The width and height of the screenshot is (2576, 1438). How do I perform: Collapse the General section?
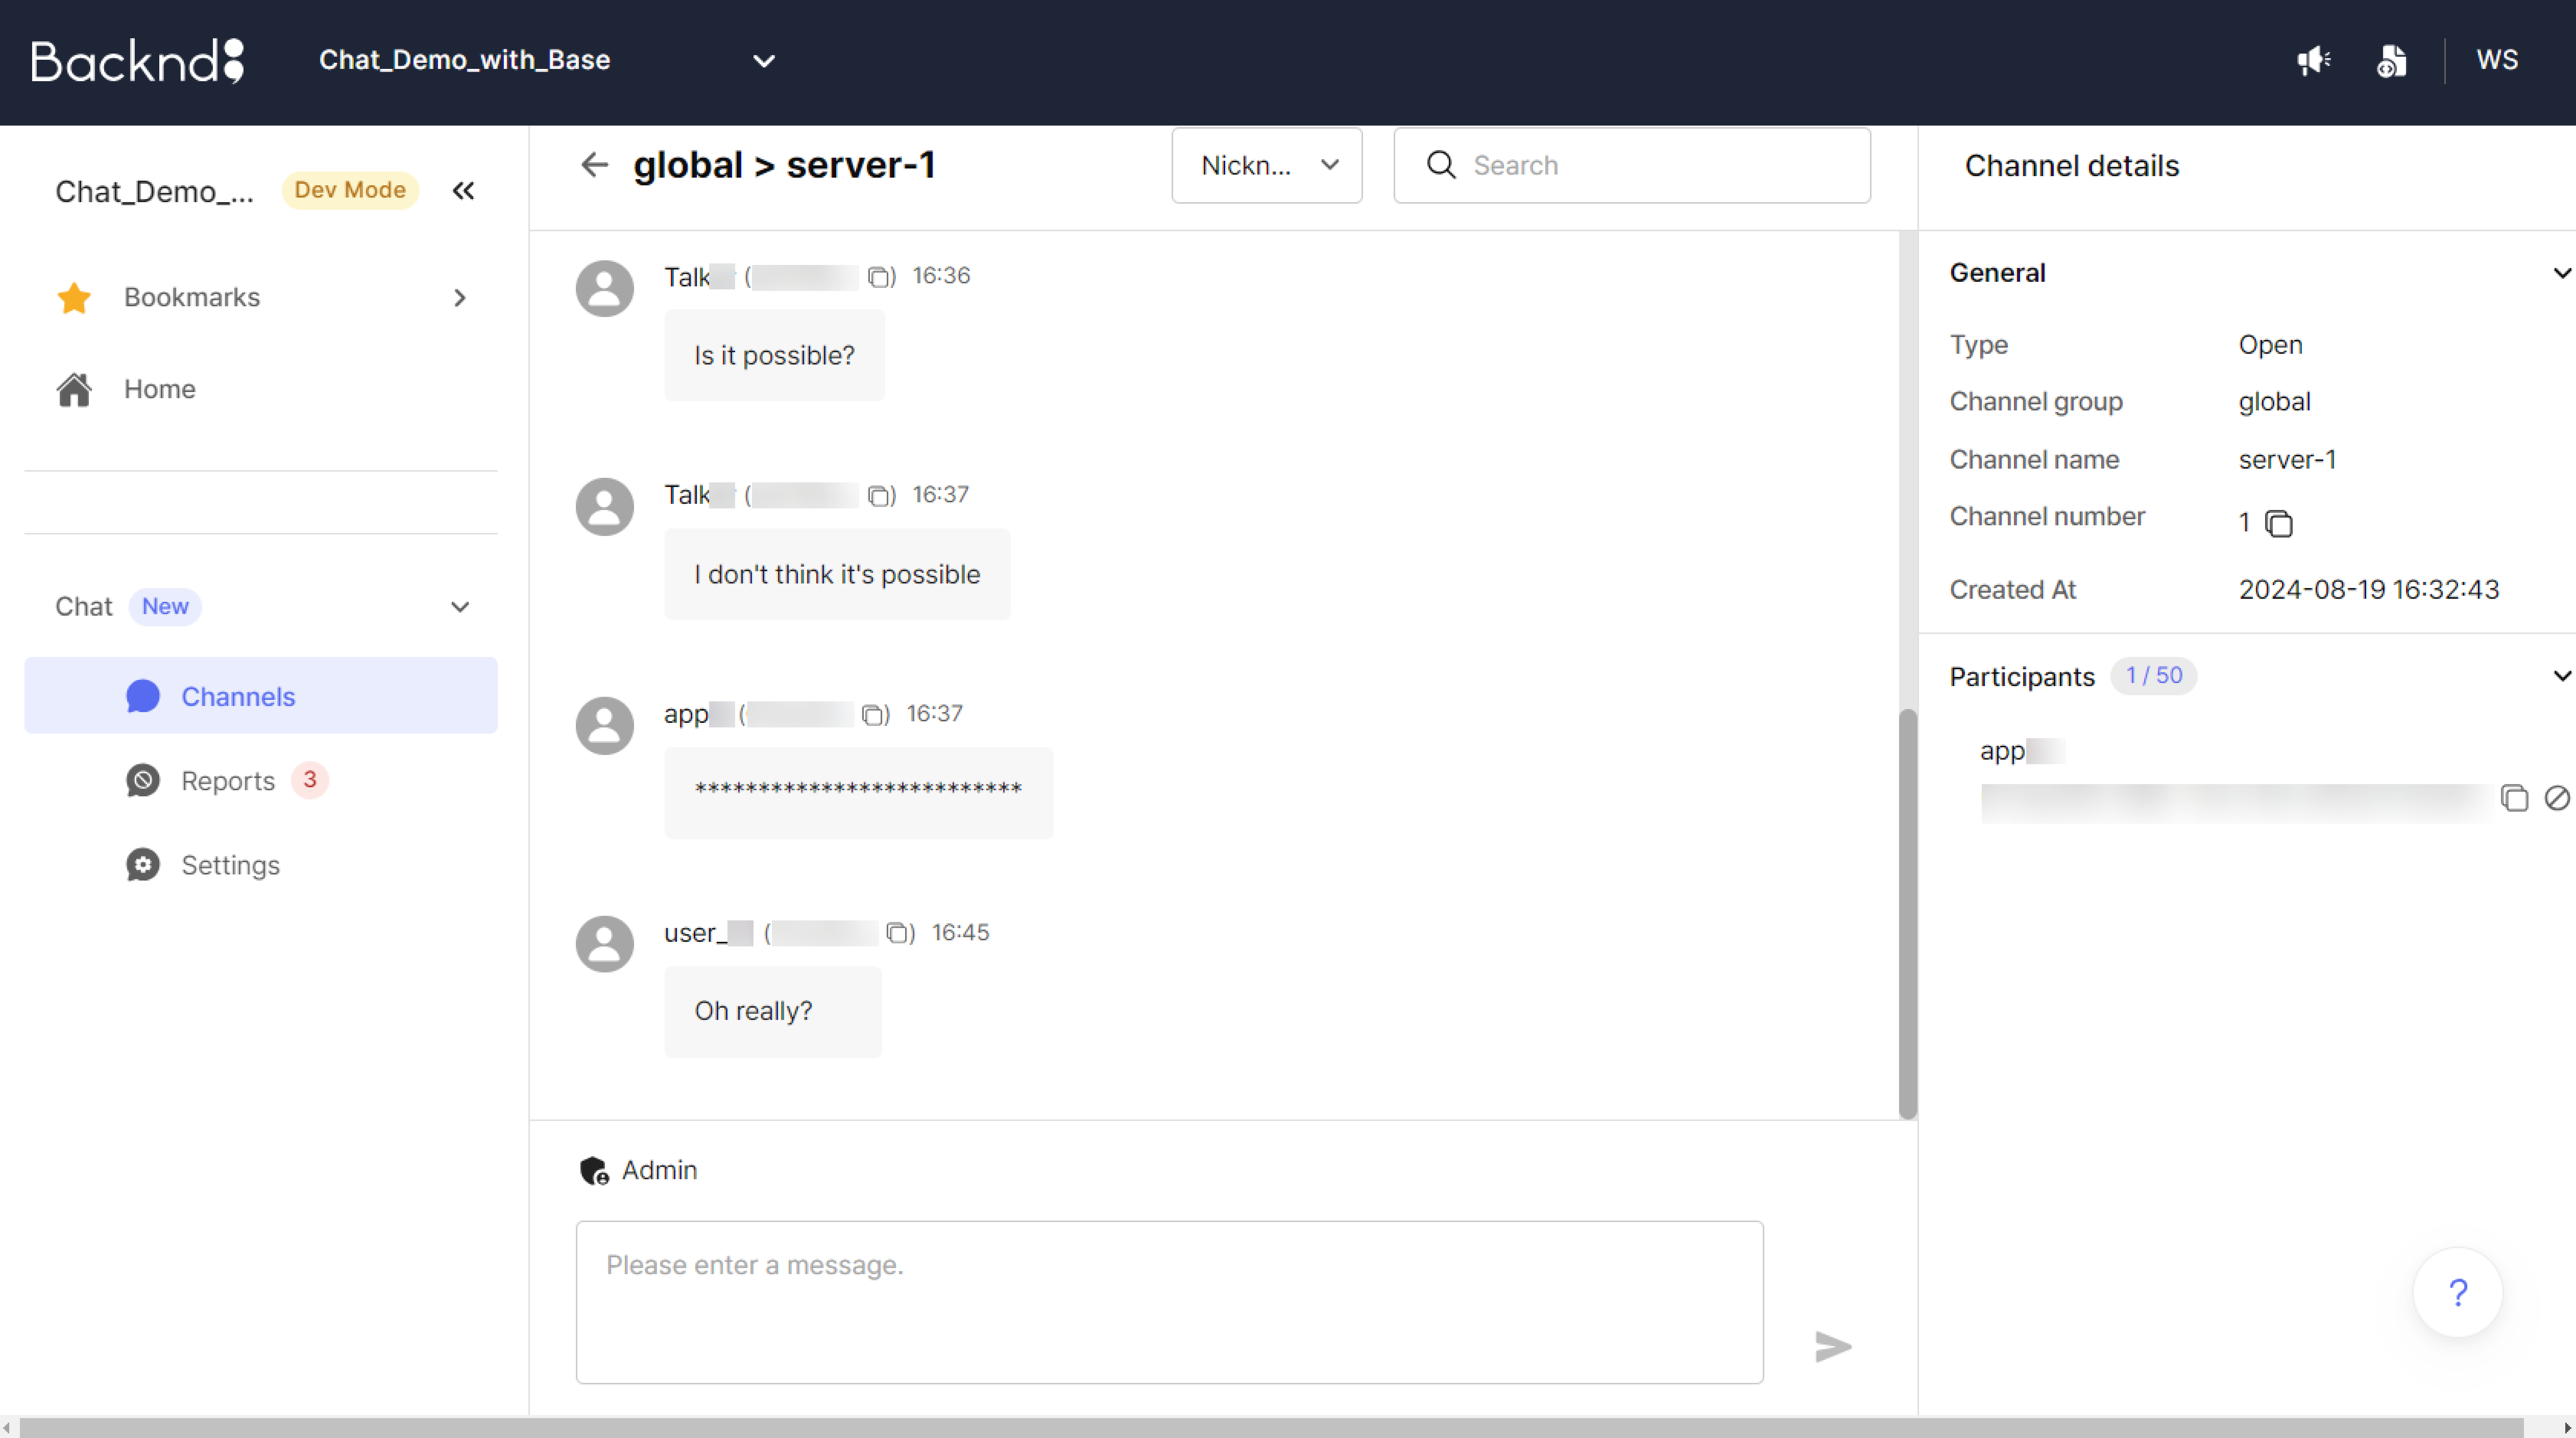tap(2561, 273)
